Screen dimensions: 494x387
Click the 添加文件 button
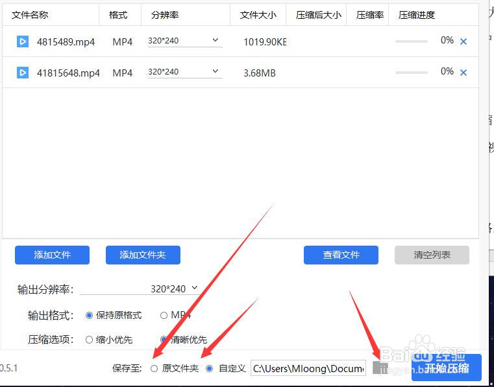(x=53, y=255)
